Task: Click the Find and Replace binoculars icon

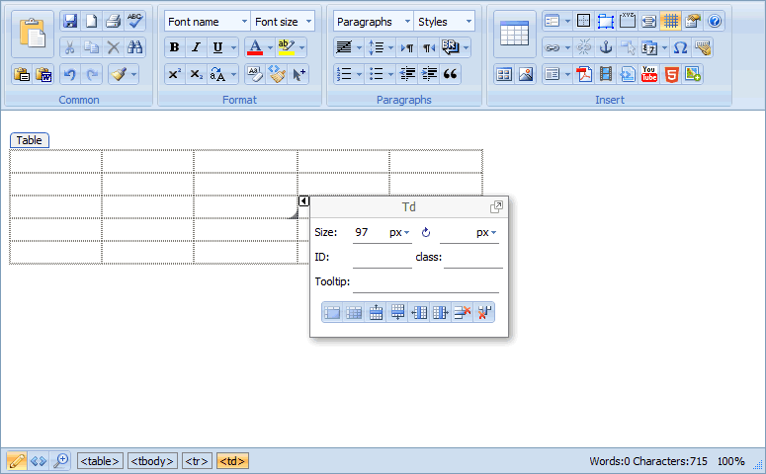Action: point(135,47)
